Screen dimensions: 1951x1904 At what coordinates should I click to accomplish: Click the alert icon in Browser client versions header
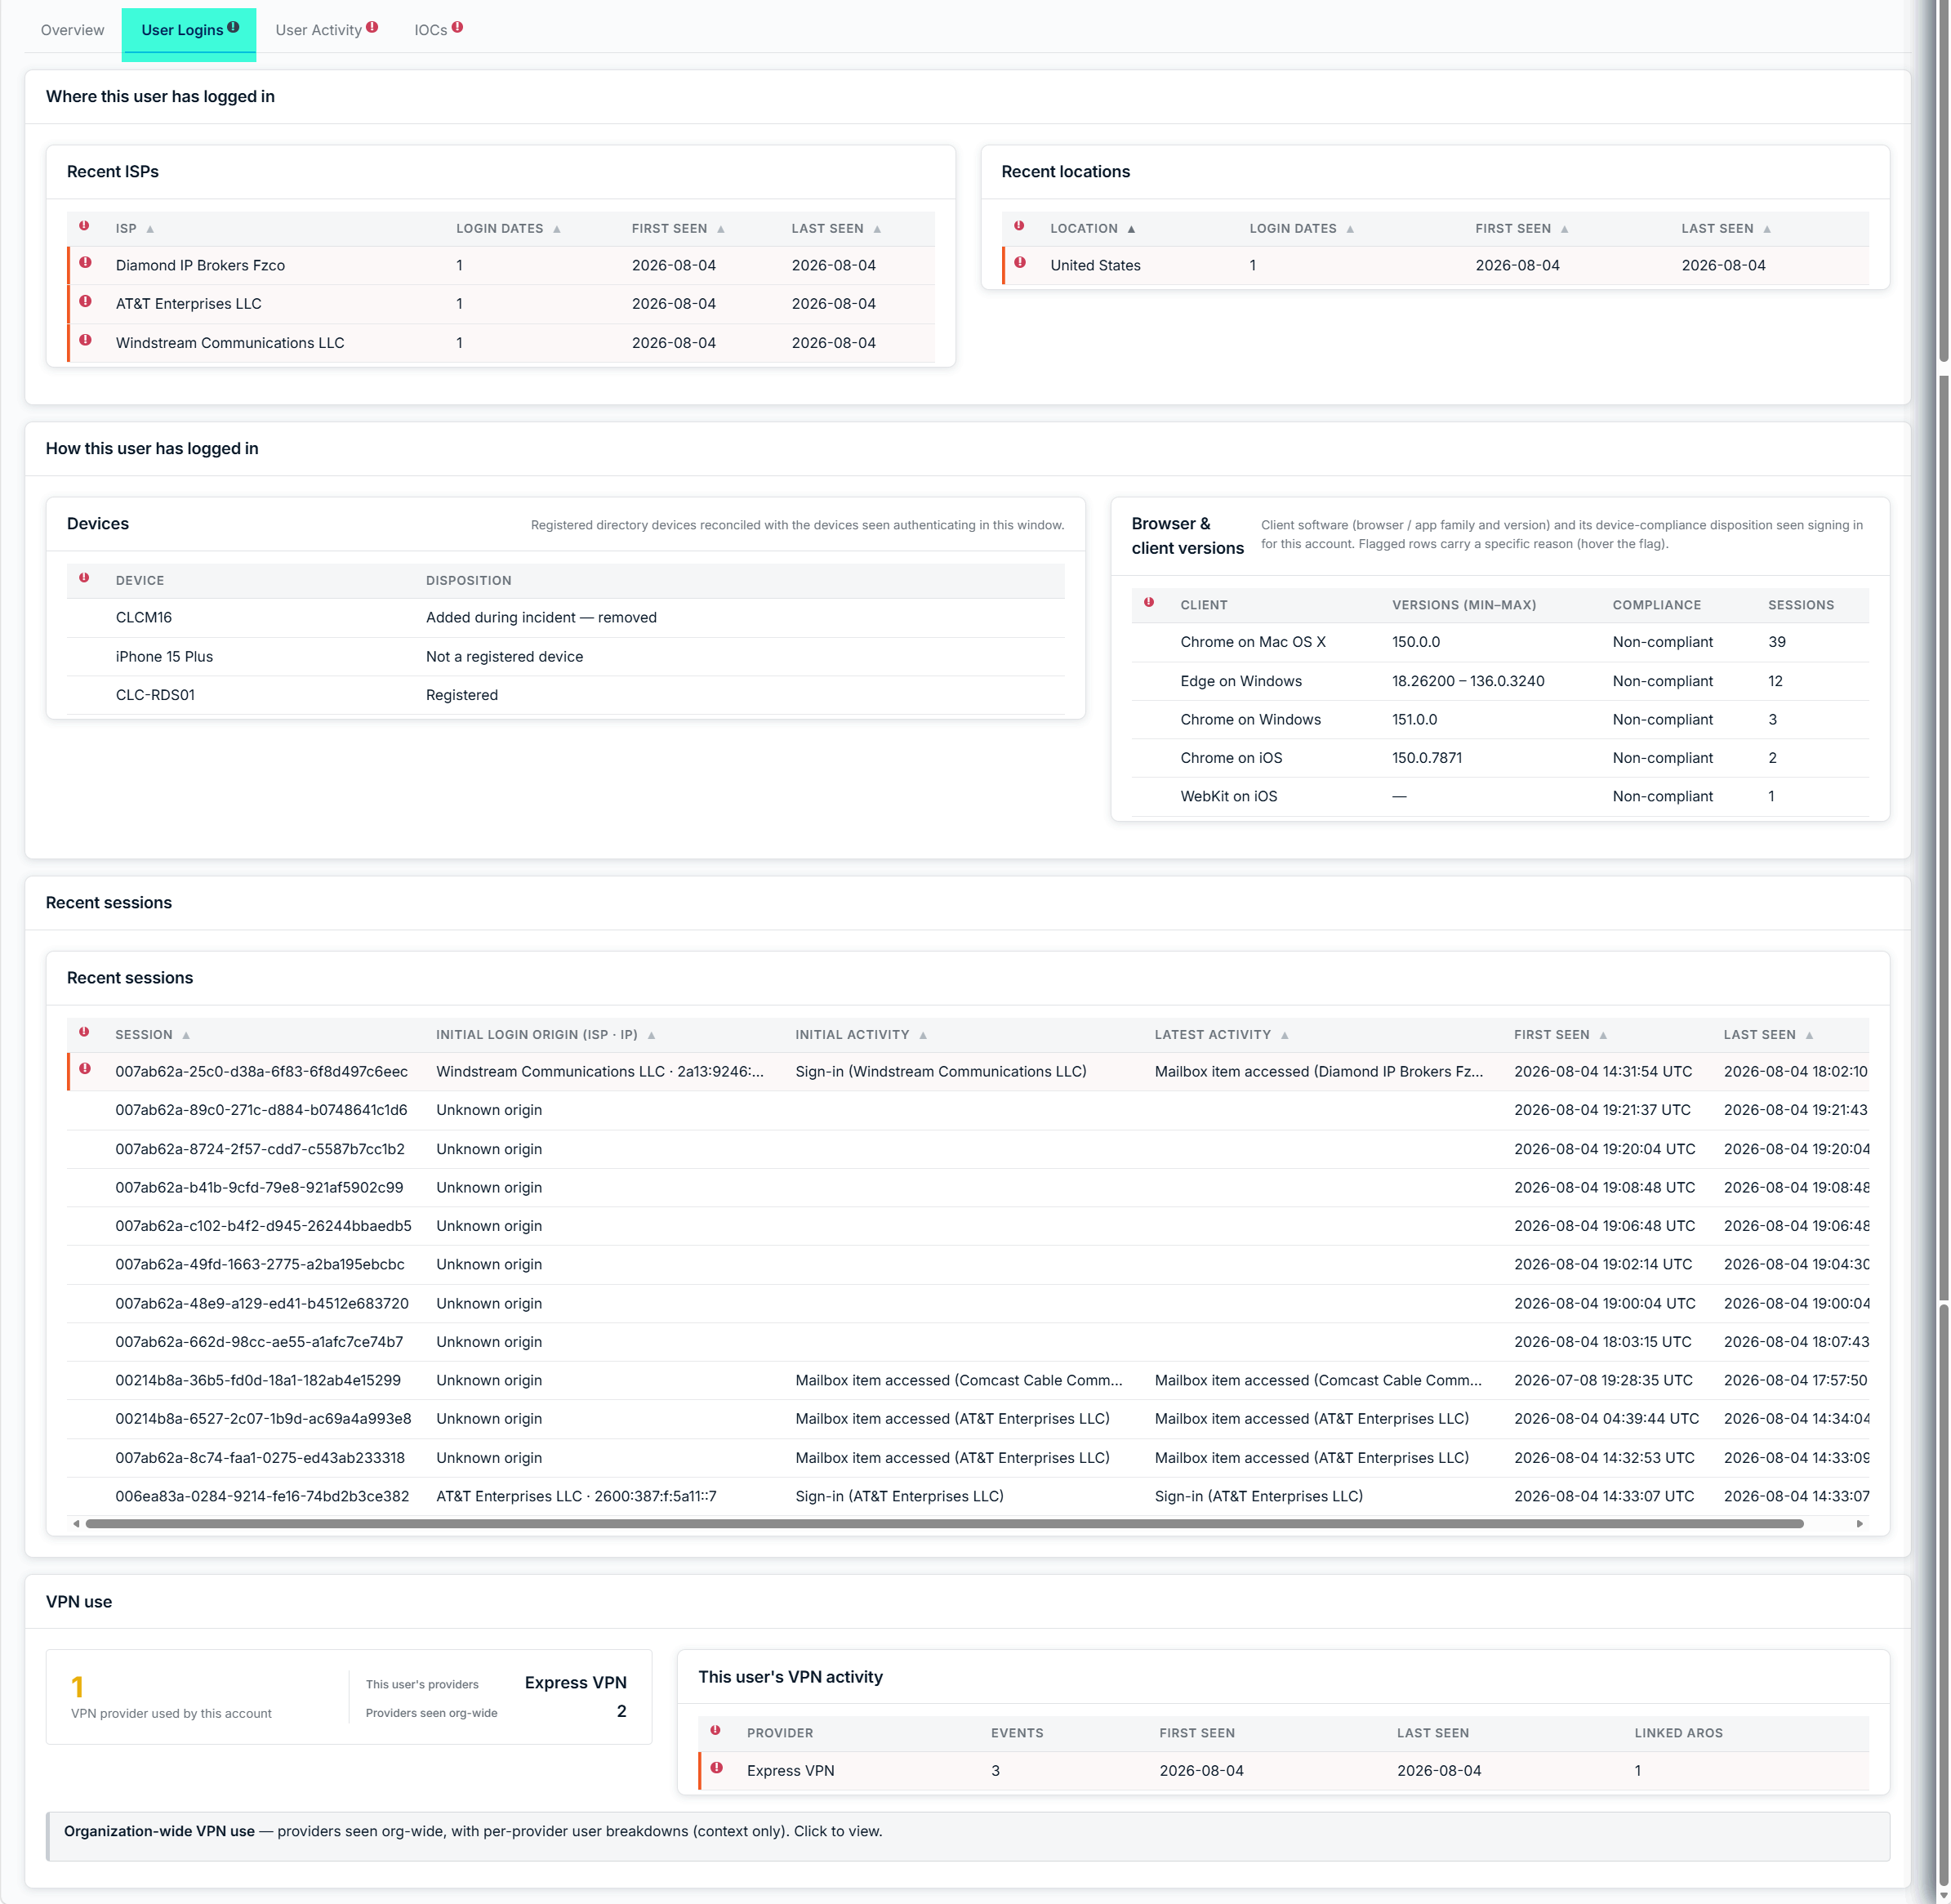click(1149, 602)
